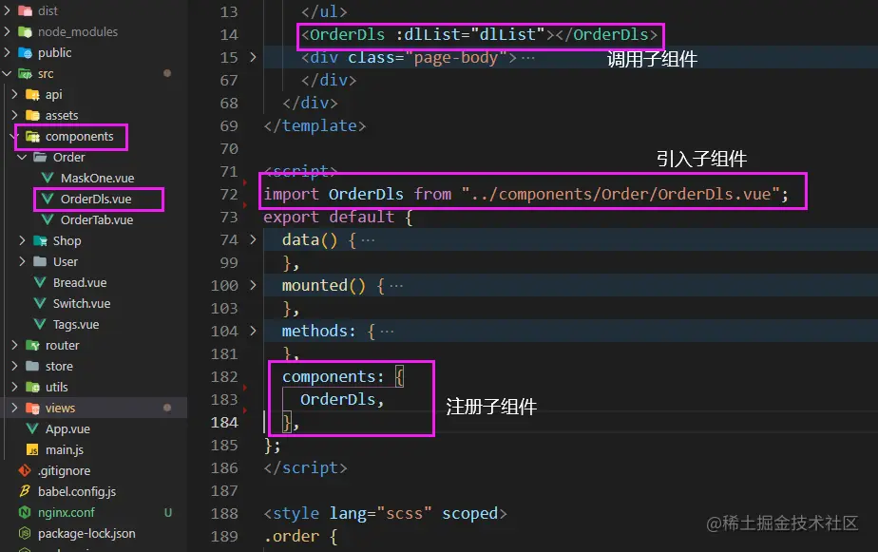This screenshot has height=552, width=878.
Task: Open the Tags.vue file
Action: click(76, 325)
